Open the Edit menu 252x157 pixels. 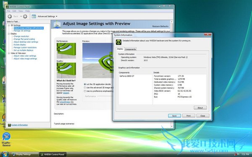click(x=14, y=11)
